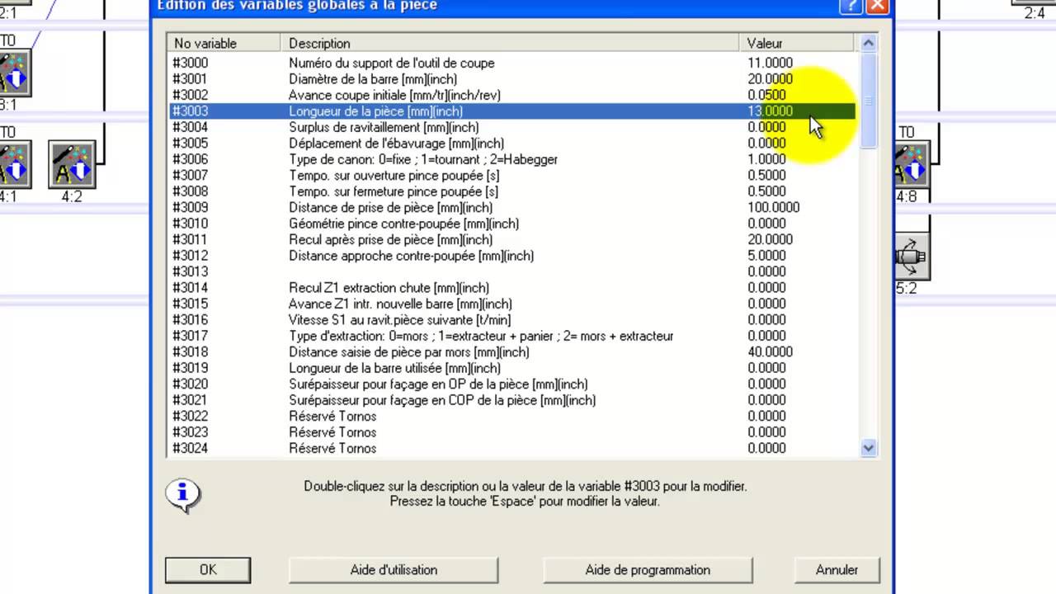Select row #3012 Distance approche contre-poupée
The height and width of the screenshot is (594, 1056).
click(x=512, y=256)
